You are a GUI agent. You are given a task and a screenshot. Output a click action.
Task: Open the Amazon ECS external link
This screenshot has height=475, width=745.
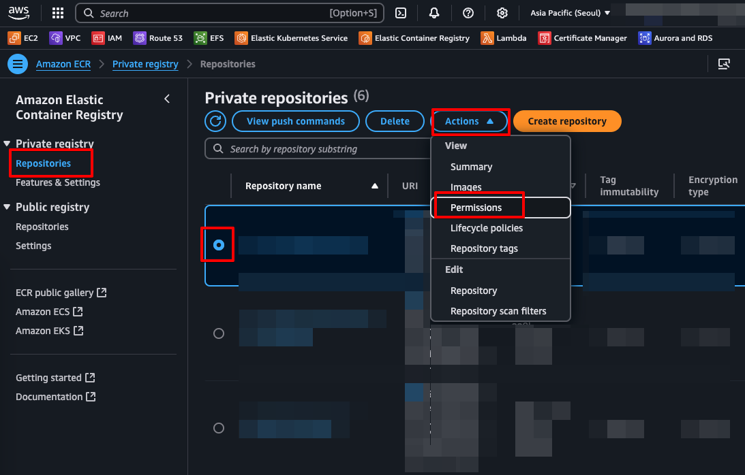point(49,312)
